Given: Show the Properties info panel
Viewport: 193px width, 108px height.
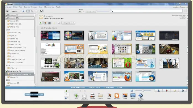Looking at the screenshot, I should (182, 91).
